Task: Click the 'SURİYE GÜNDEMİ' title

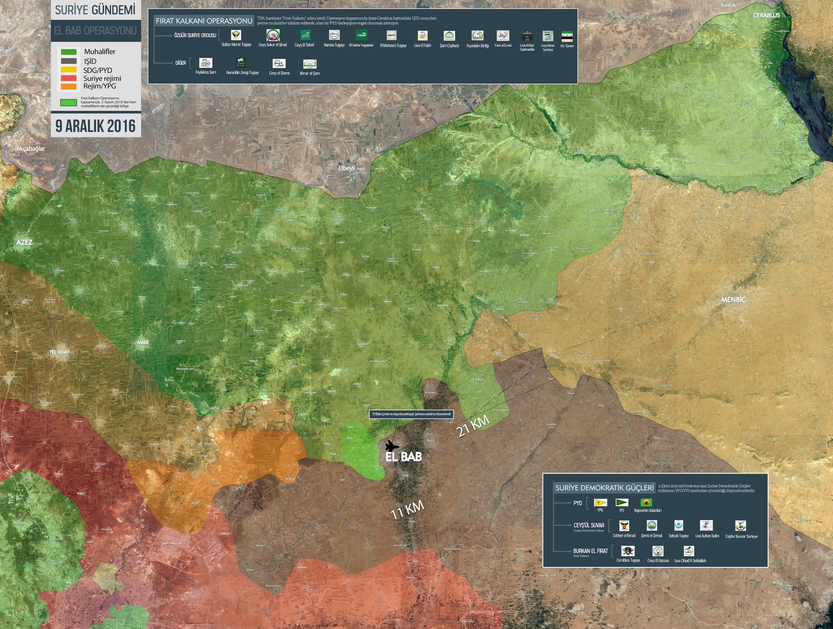Action: pyautogui.click(x=95, y=10)
